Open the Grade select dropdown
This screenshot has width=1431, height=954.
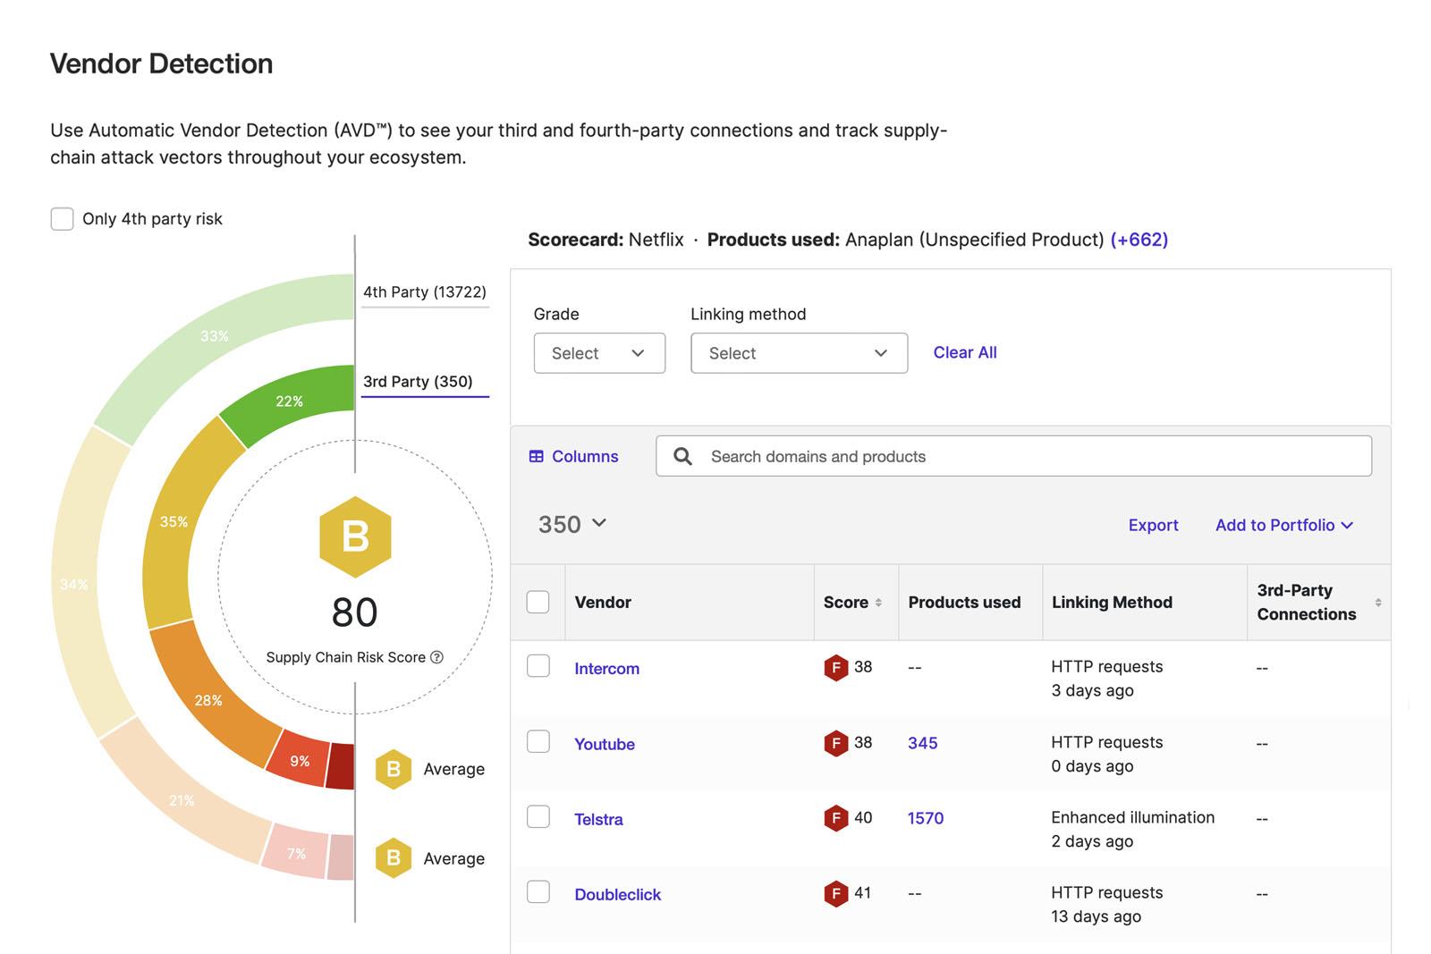pyautogui.click(x=599, y=353)
